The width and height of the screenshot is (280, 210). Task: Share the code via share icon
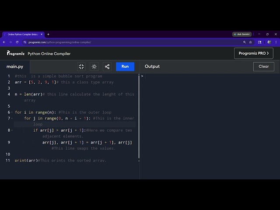coord(107,66)
